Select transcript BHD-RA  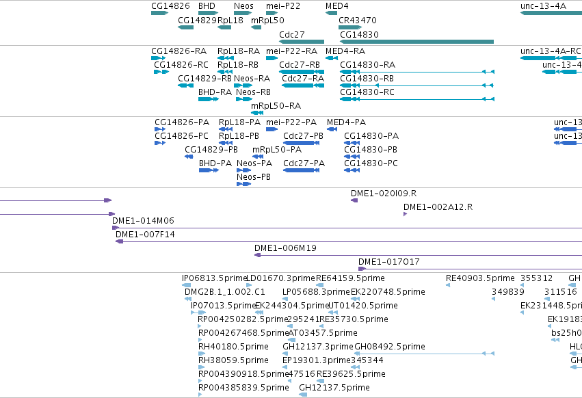coord(208,100)
